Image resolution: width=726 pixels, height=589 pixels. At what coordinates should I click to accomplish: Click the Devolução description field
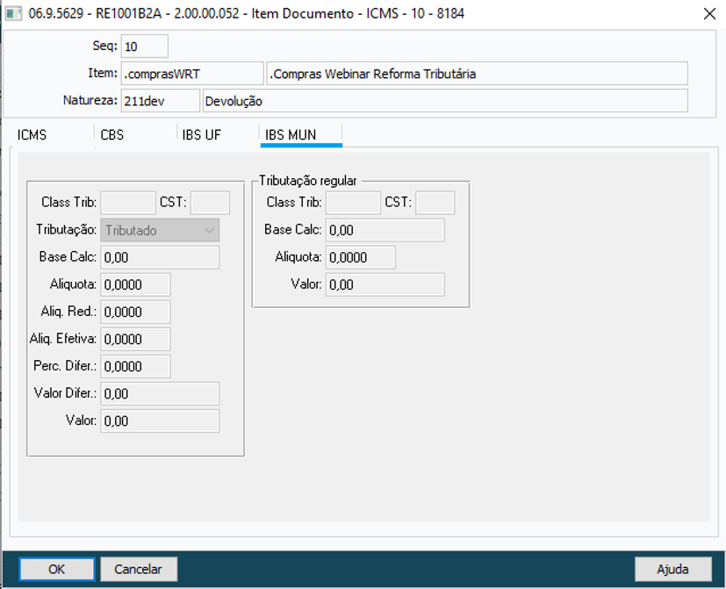(x=445, y=101)
